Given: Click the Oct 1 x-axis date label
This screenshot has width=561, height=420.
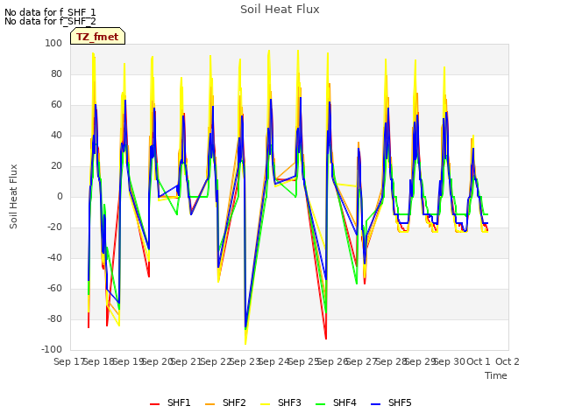Looking at the screenshot, I should coord(479,361).
